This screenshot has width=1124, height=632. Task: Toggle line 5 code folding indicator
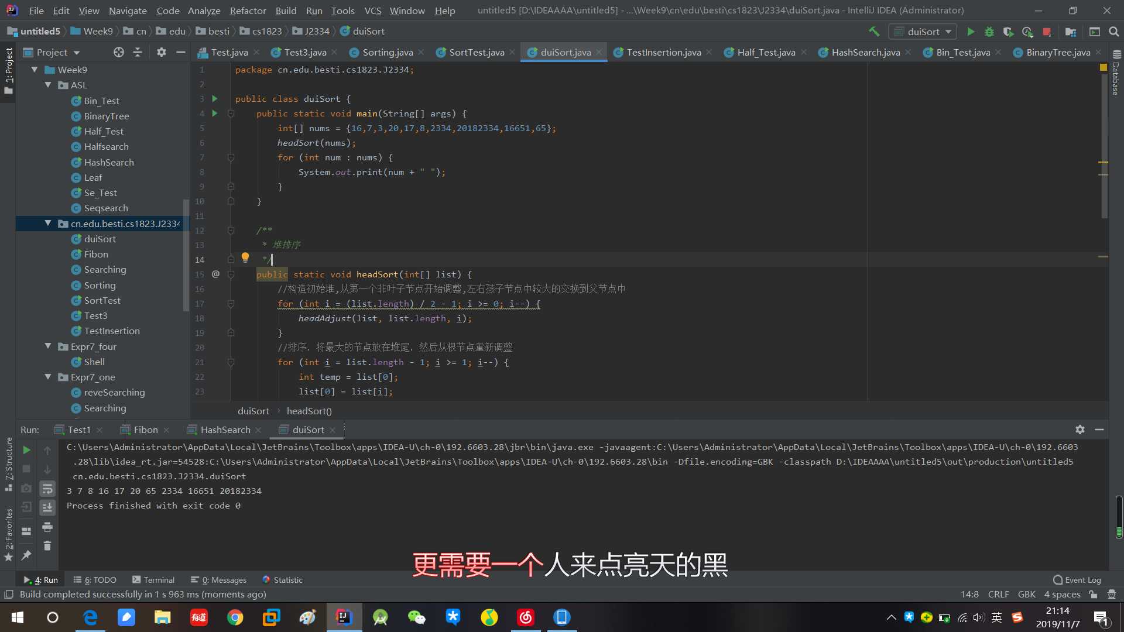tap(230, 128)
